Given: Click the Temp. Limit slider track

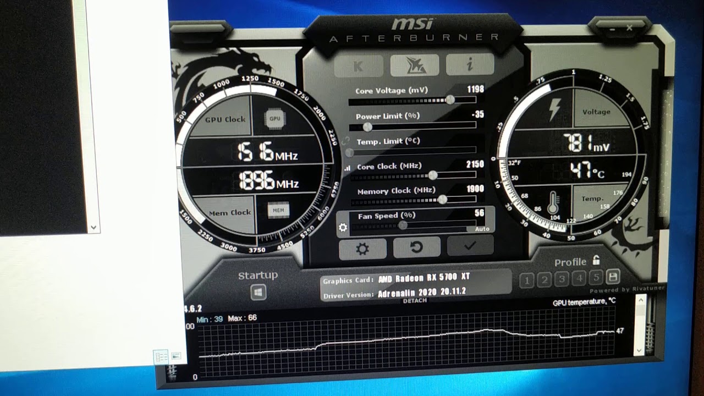Looking at the screenshot, I should coord(413,150).
